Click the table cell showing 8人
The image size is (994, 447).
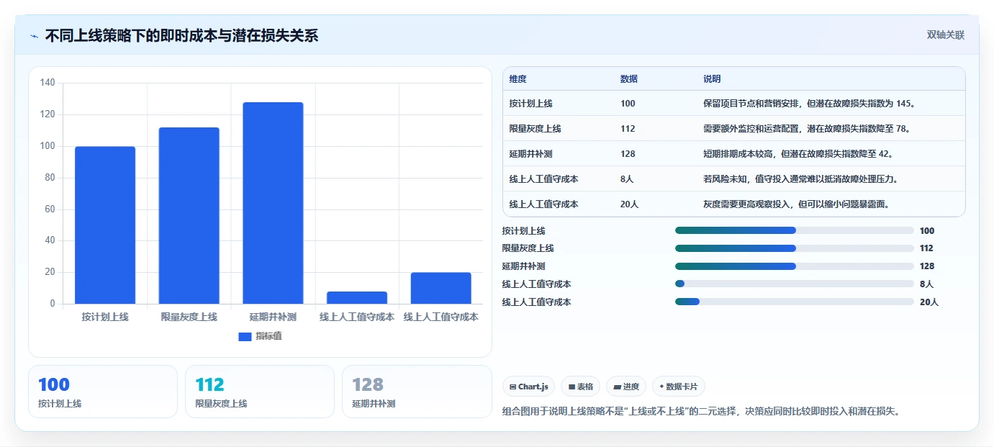coord(627,179)
